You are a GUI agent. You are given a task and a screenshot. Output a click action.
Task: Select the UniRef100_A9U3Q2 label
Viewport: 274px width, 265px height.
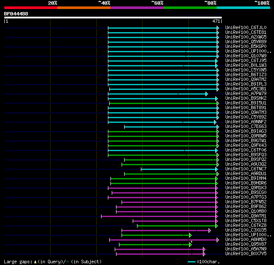[x=246, y=164]
